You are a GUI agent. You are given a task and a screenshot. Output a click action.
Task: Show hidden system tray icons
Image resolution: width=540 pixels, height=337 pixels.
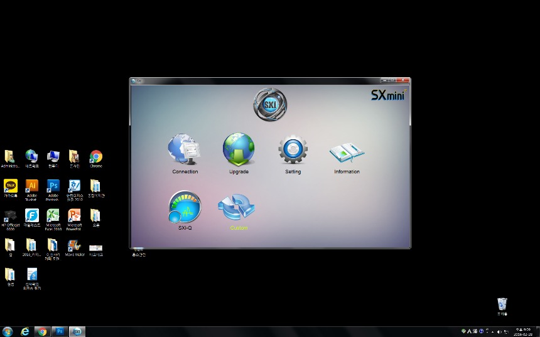click(492, 332)
